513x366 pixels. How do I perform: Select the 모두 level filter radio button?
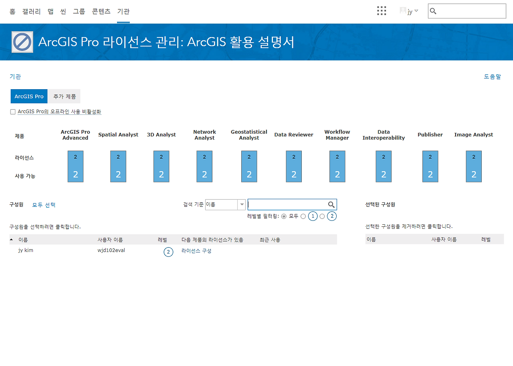(284, 216)
